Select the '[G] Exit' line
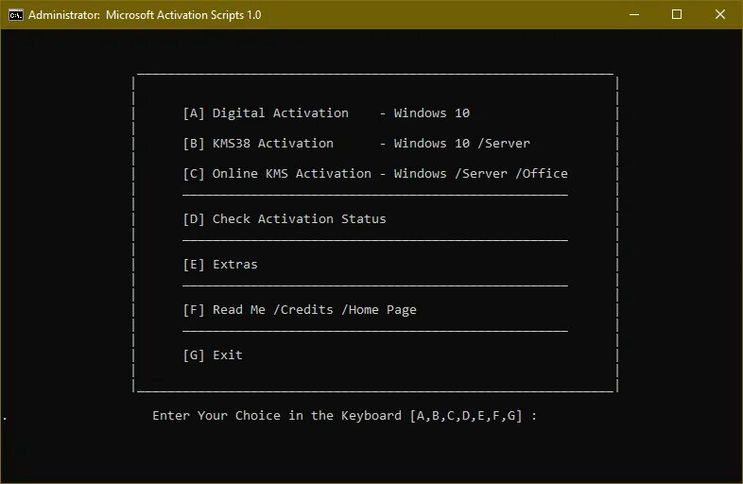 [x=213, y=355]
